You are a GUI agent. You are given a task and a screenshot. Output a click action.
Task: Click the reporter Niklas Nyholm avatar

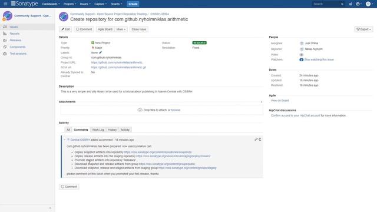tap(302, 49)
